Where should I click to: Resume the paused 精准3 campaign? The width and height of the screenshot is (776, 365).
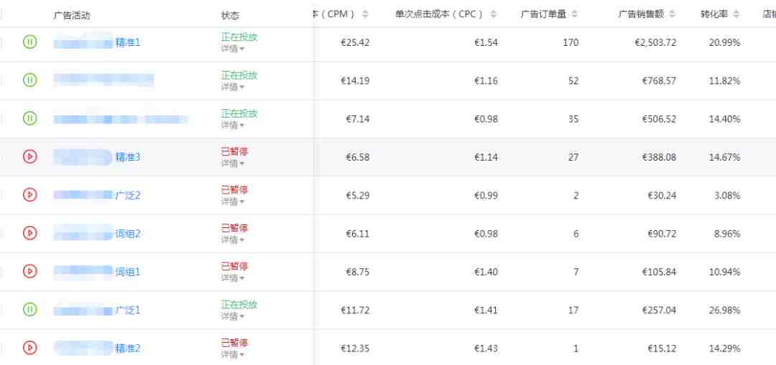(29, 156)
